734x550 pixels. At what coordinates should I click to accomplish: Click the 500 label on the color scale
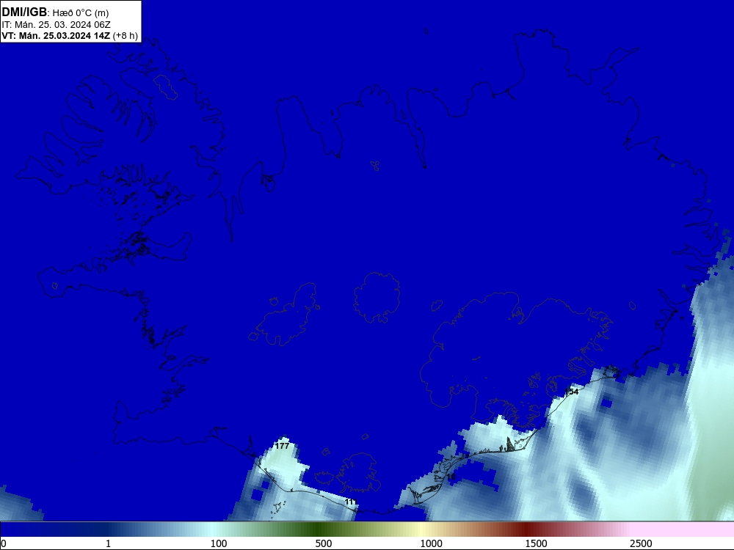(324, 543)
